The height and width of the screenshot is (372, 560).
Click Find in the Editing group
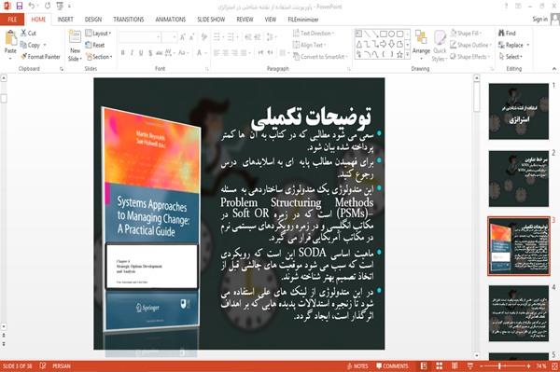pyautogui.click(x=507, y=34)
